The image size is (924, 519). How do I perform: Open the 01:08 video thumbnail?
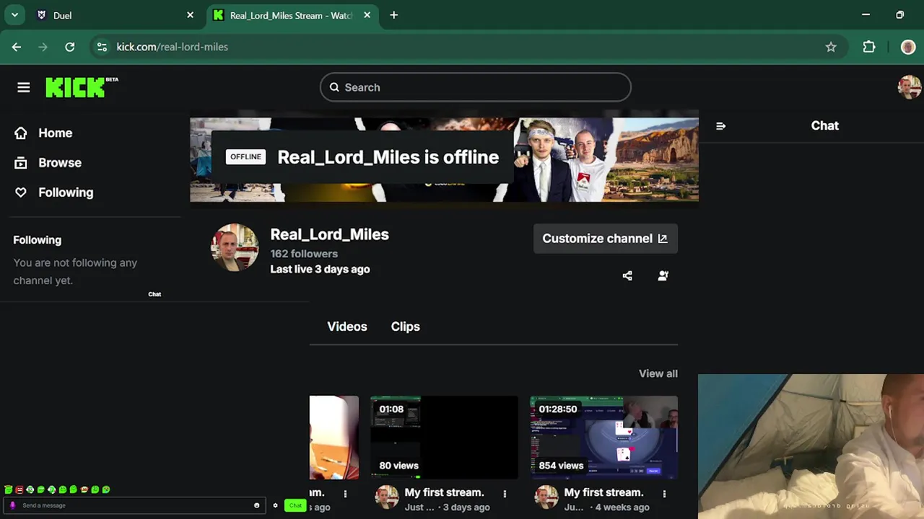(x=444, y=438)
